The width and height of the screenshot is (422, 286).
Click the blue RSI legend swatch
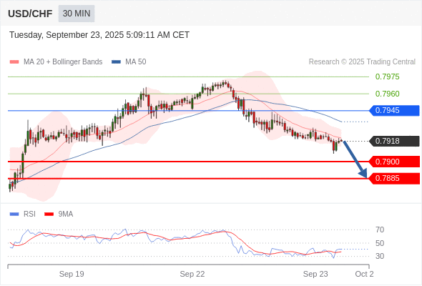(14, 214)
